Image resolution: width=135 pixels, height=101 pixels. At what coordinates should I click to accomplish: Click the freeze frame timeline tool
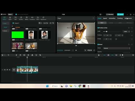(24, 55)
